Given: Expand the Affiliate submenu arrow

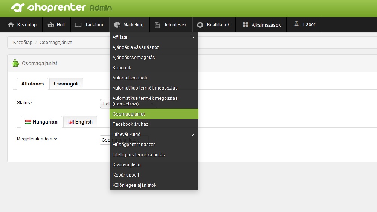Looking at the screenshot, I should pyautogui.click(x=193, y=37).
